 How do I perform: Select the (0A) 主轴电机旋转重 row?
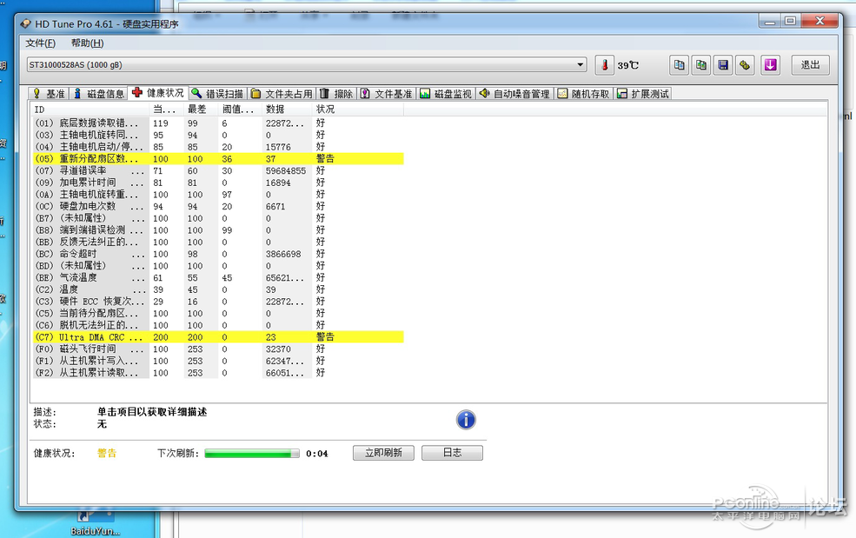[x=218, y=195]
